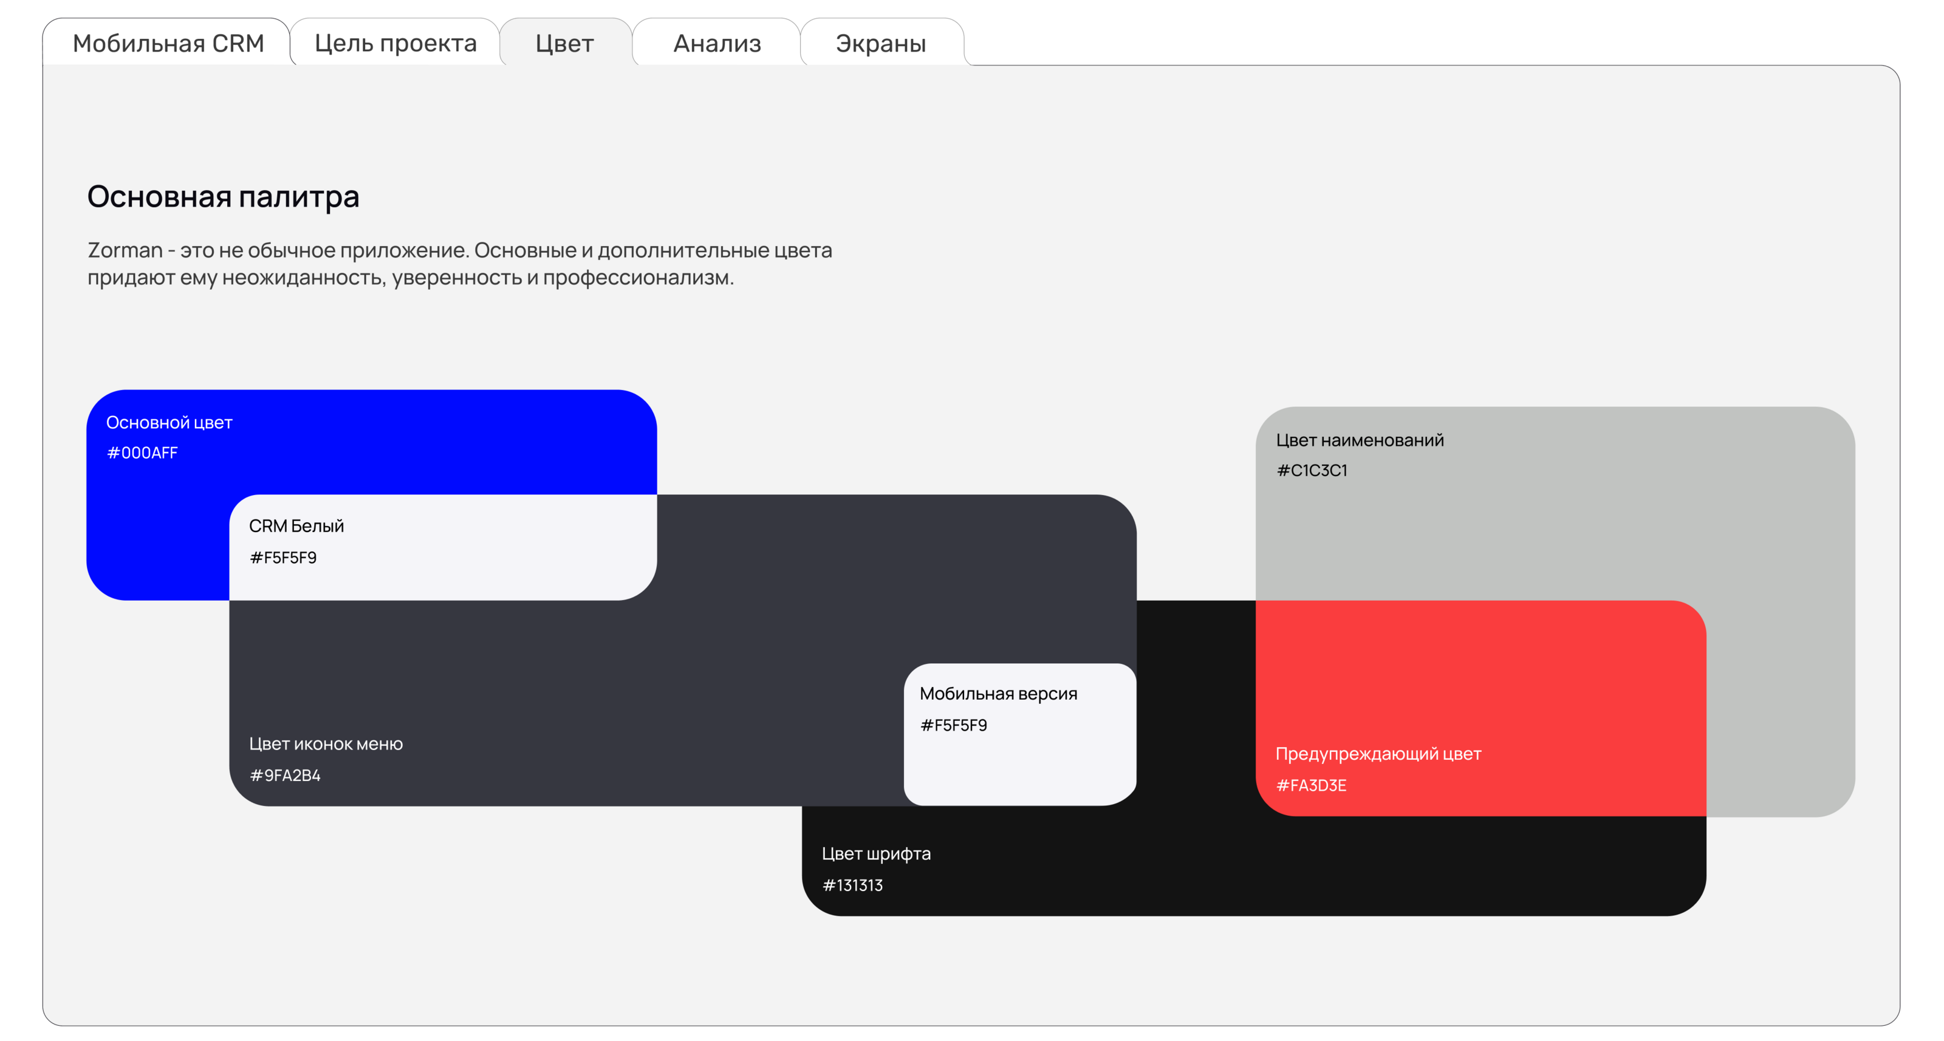Image resolution: width=1944 pixels, height=1041 pixels.
Task: Go to the Экраны tab
Action: coord(880,43)
